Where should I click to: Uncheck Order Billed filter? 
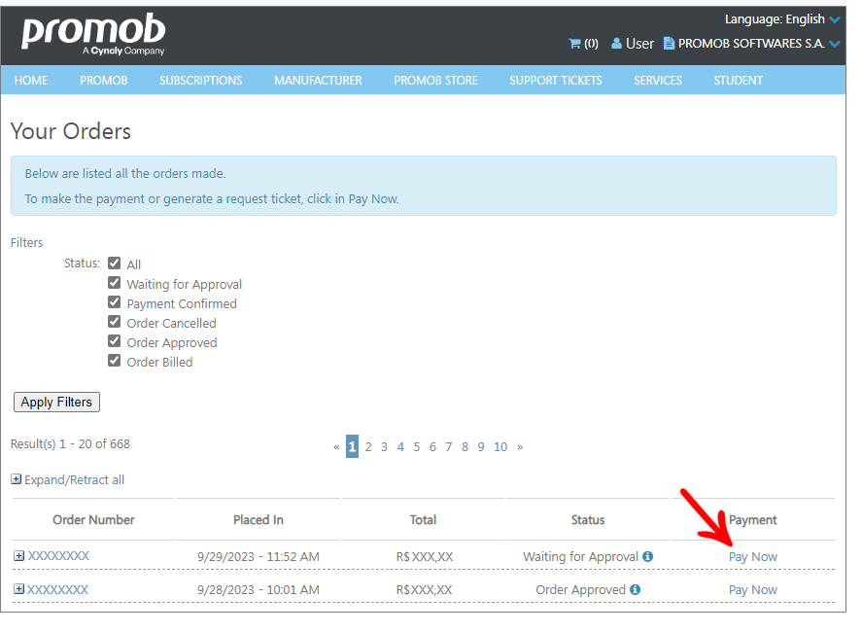(114, 361)
